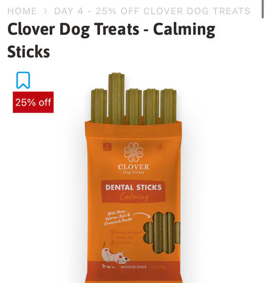Click the page scrollbar thumb at top right
Screen dimensions: 266x283
coord(263,9)
